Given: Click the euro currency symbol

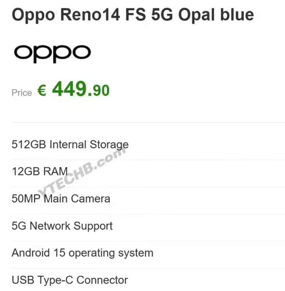Looking at the screenshot, I should tap(42, 90).
